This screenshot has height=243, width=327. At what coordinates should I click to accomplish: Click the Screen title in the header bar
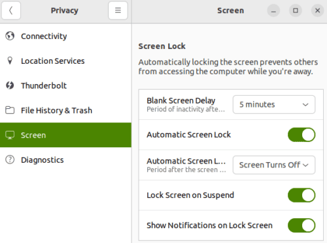[x=230, y=10]
